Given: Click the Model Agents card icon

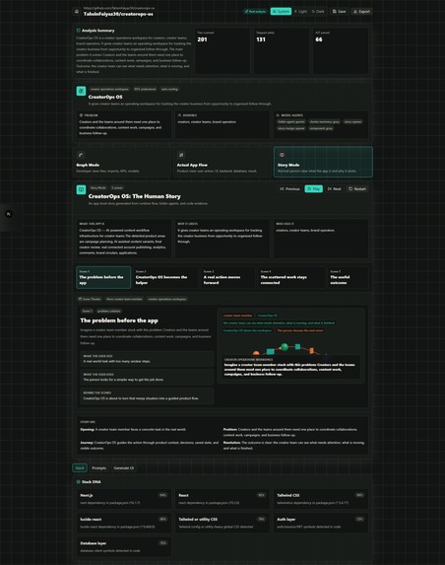Looking at the screenshot, I should [x=278, y=115].
